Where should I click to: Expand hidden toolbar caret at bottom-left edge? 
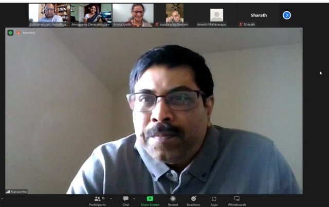[x=2, y=199]
